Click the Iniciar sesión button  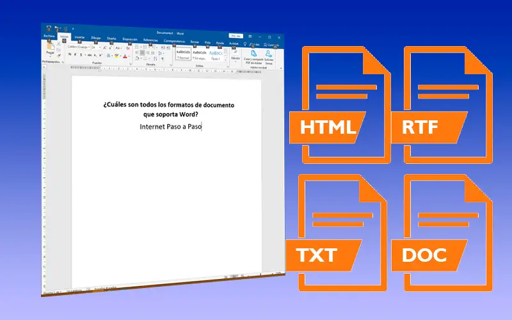236,36
